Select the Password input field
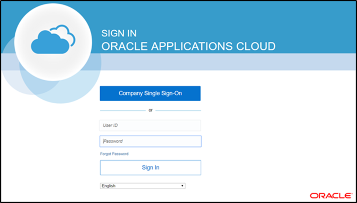 150,141
